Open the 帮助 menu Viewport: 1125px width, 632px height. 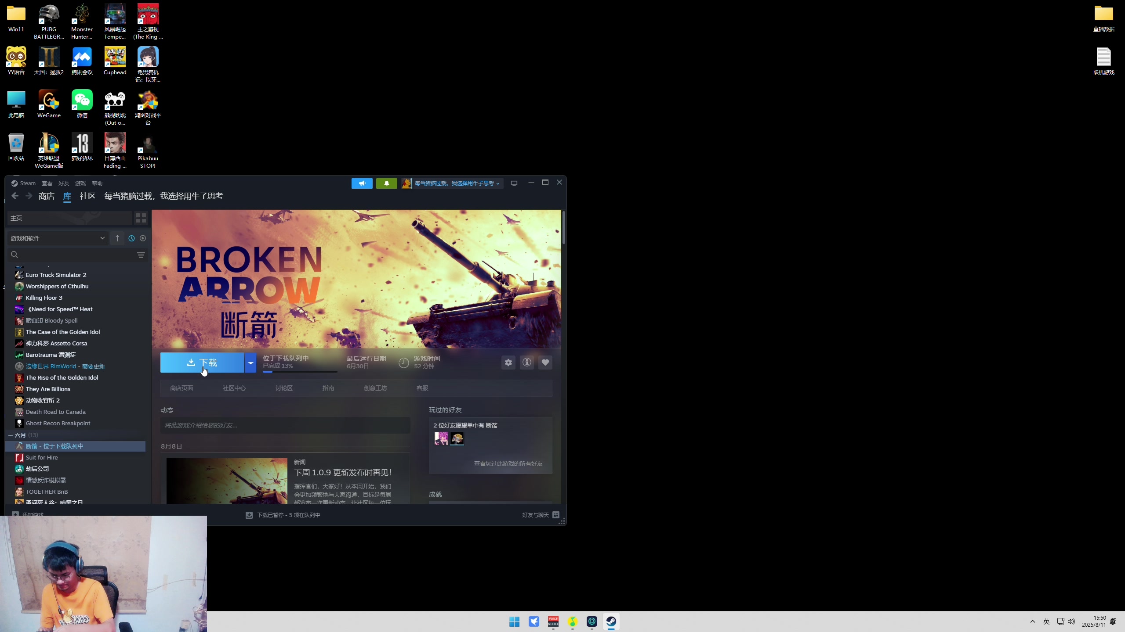click(x=97, y=183)
